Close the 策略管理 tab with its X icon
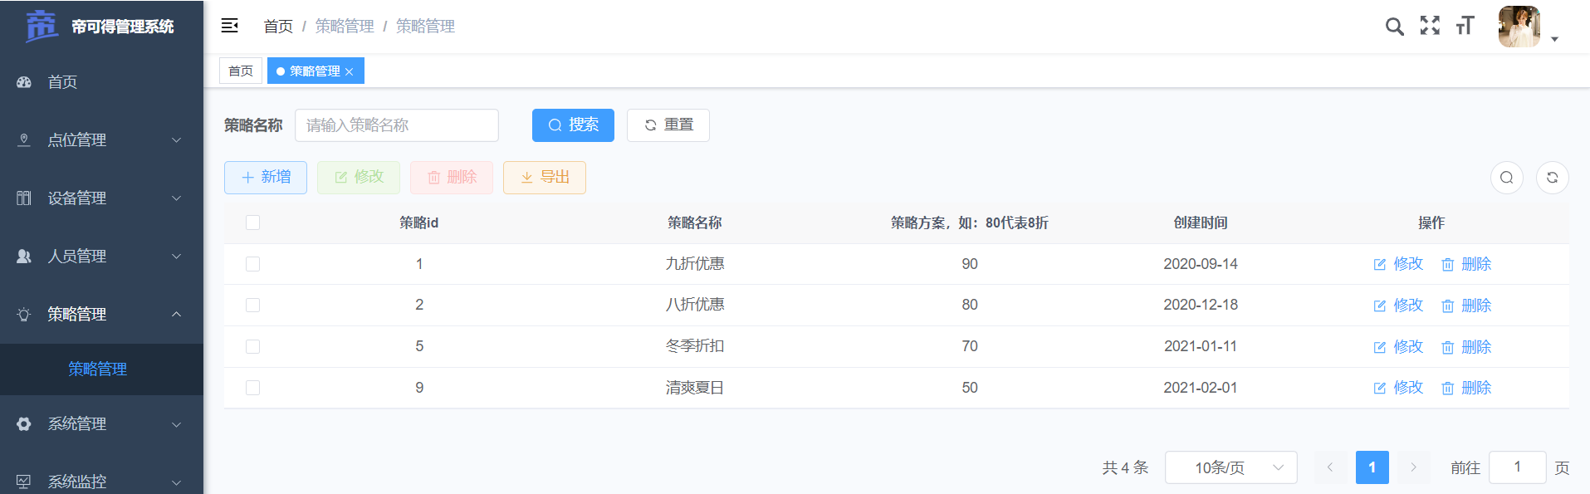Screen dimensions: 1590x494 (x=350, y=72)
